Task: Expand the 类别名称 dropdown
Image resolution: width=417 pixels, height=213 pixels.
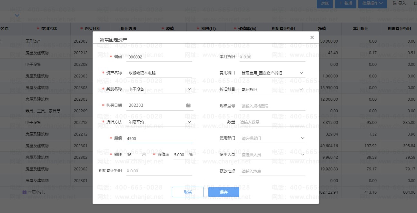Action: click(x=189, y=89)
